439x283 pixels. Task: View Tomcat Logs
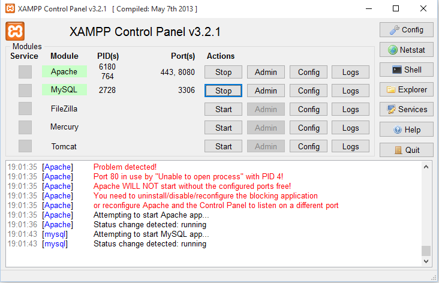[350, 146]
